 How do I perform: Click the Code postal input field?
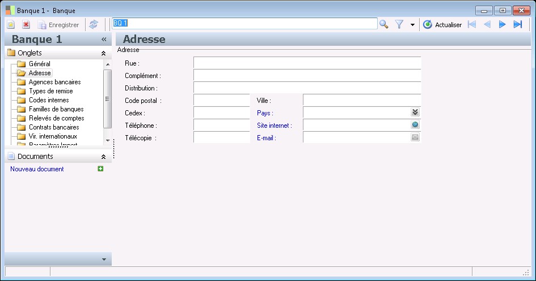(222, 100)
